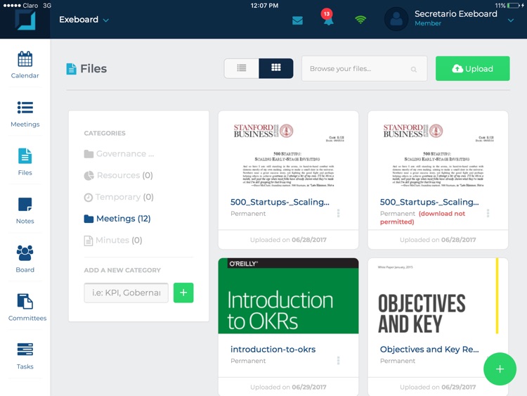The height and width of the screenshot is (396, 527).
Task: Open the mail envelope icon
Action: point(297,20)
